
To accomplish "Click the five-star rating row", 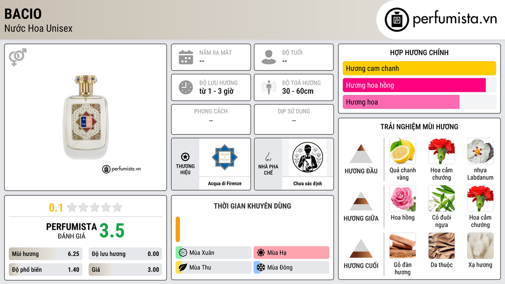I will coord(95,208).
